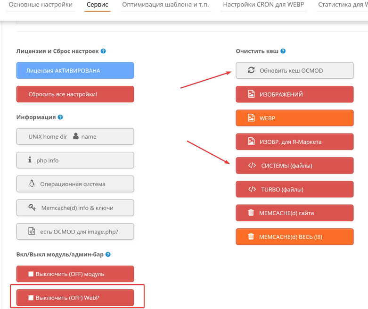Viewport: 368px width, 309px height.
Task: Open Оптимизация шаблона и т.п. tab
Action: (x=165, y=4)
